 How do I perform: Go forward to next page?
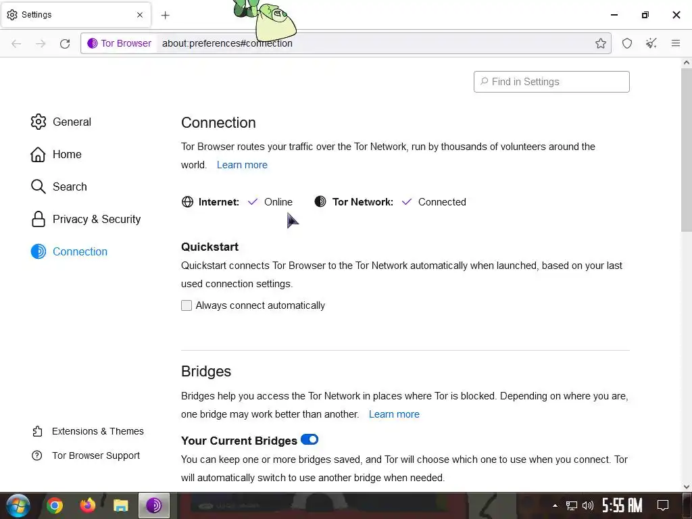click(x=41, y=43)
